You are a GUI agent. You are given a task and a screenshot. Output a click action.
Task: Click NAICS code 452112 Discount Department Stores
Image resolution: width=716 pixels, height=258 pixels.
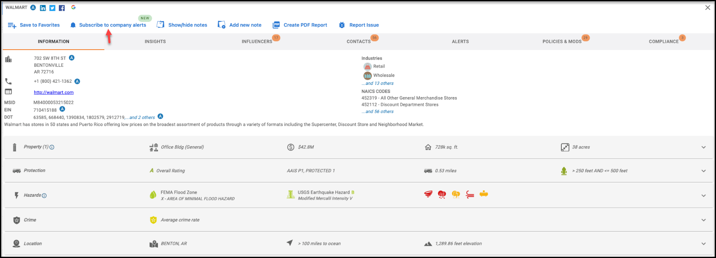400,105
